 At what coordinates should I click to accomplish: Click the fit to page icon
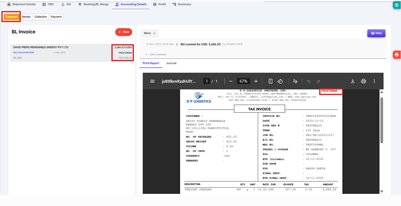point(270,81)
